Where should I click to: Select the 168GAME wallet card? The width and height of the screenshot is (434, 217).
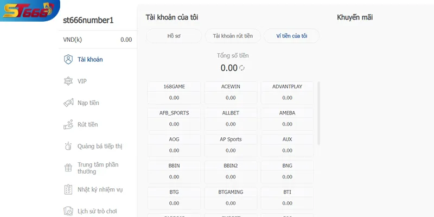[x=174, y=92]
